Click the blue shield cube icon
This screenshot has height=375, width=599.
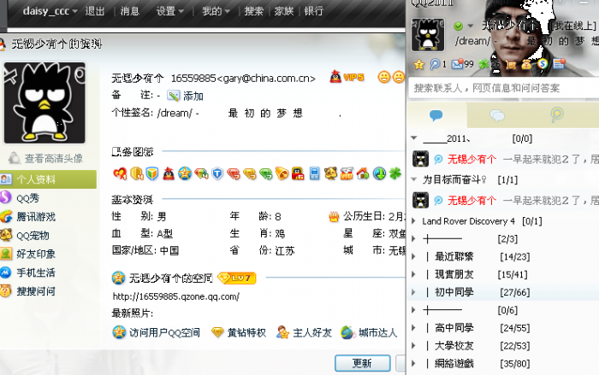(152, 173)
